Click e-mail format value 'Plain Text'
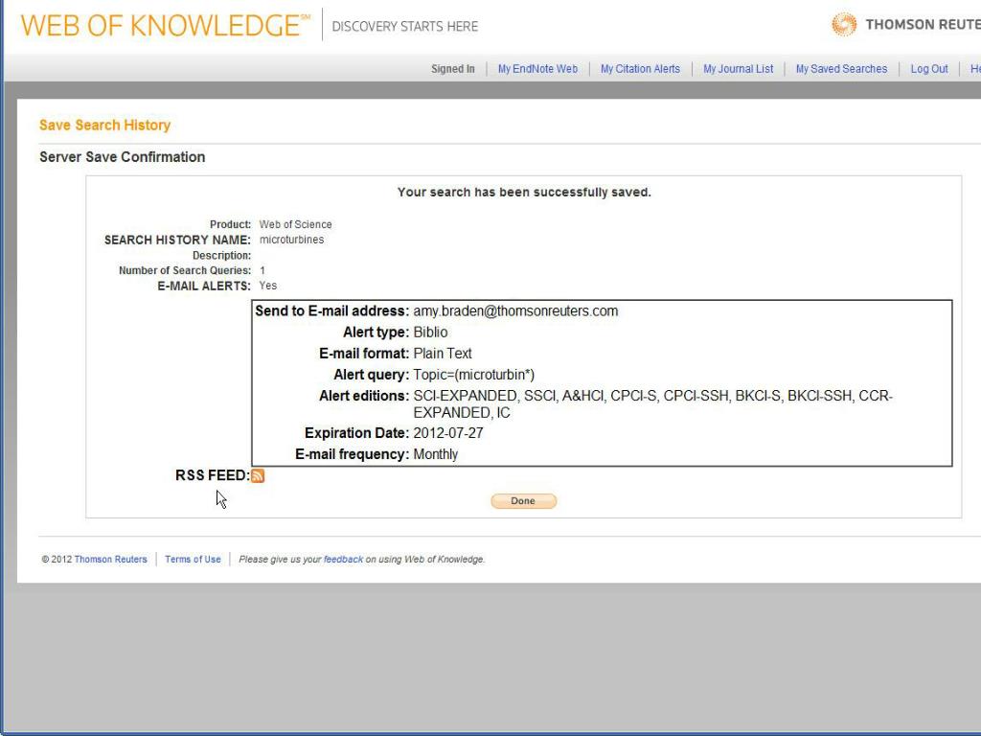The height and width of the screenshot is (736, 981). [x=443, y=354]
